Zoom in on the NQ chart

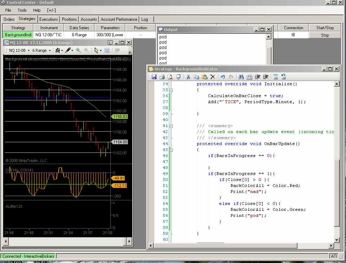pyautogui.click(x=78, y=50)
